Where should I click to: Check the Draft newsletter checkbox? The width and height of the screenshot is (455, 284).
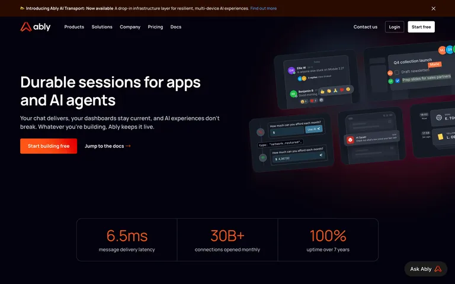(397, 72)
